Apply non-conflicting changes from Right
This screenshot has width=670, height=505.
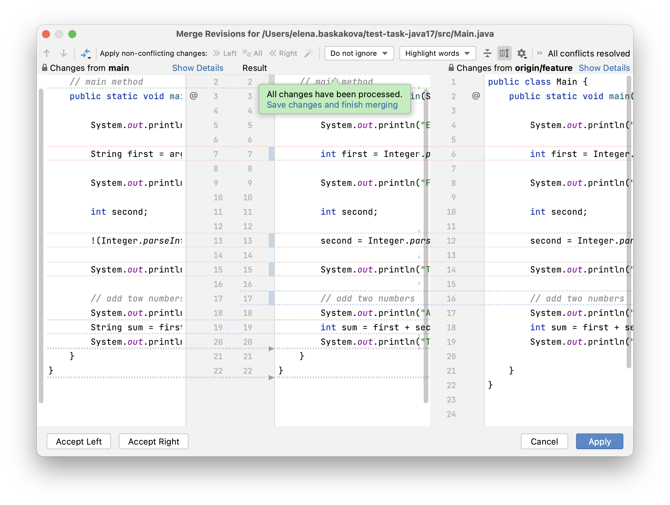coord(283,53)
